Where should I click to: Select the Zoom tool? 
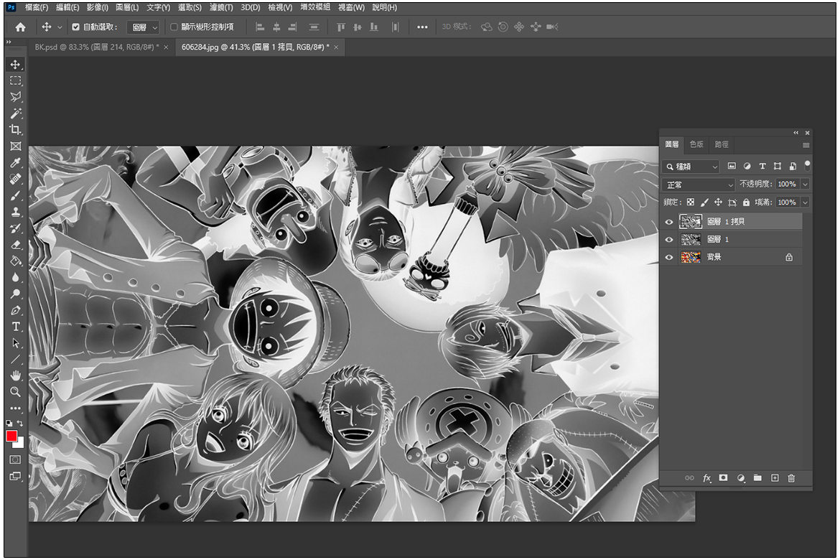[15, 392]
